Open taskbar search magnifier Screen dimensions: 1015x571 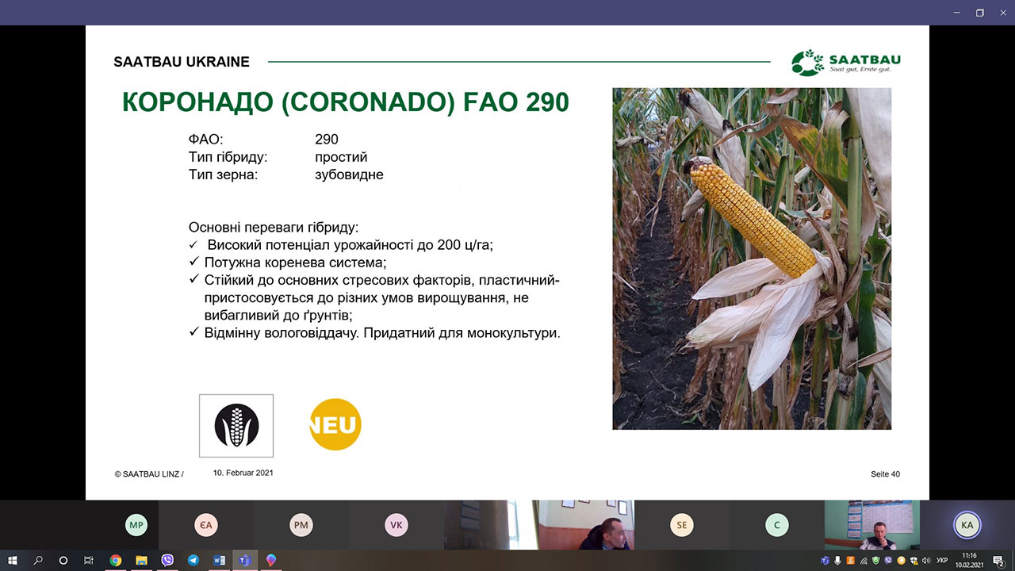(38, 560)
